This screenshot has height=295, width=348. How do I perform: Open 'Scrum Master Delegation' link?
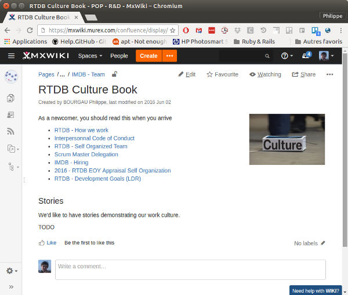[86, 154]
